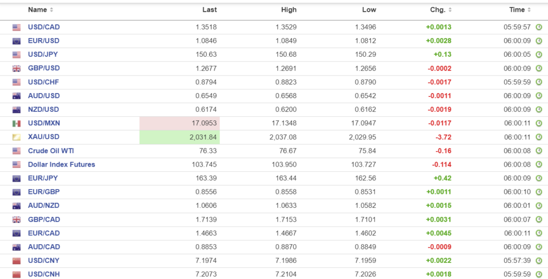Image resolution: width=548 pixels, height=279 pixels.
Task: Click the Mexico flag beside USD/MXN
Action: 17,124
